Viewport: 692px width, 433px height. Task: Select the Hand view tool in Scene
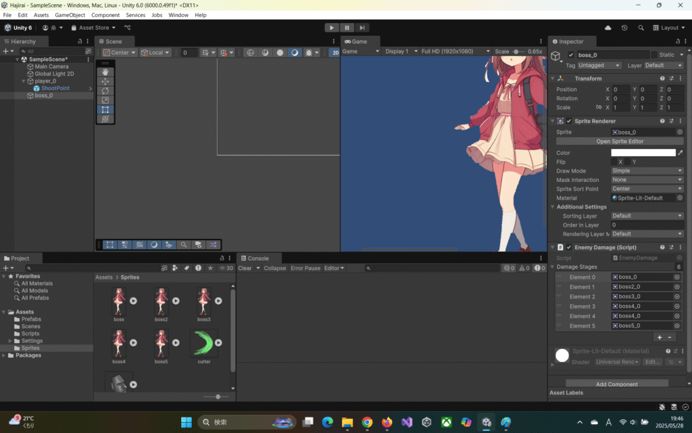(105, 72)
